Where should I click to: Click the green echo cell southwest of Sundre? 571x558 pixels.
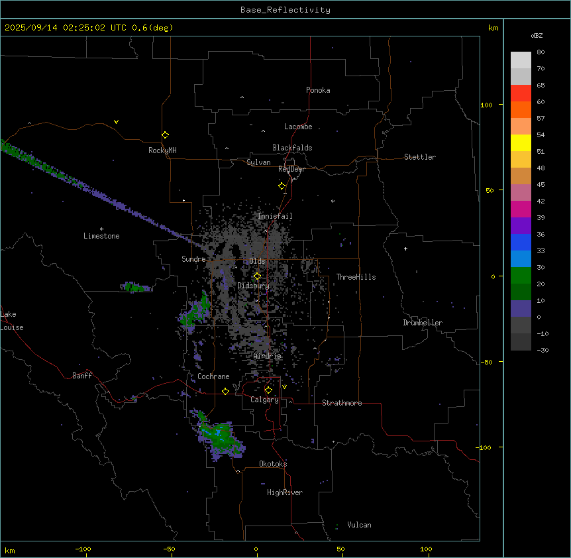(x=196, y=311)
